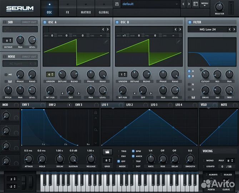The image size is (239, 193).
Task: Enable the MONO voicing checkbox
Action: [x=204, y=161]
